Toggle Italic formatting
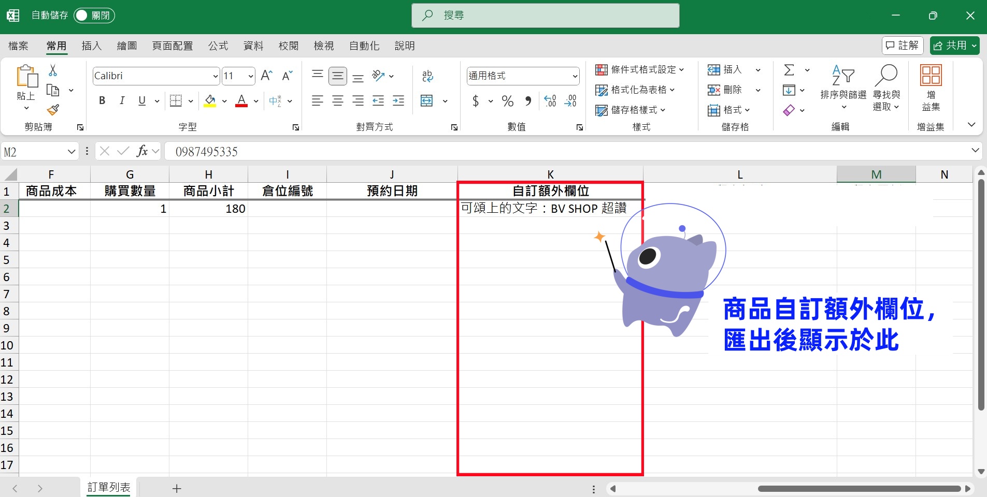 tap(122, 100)
